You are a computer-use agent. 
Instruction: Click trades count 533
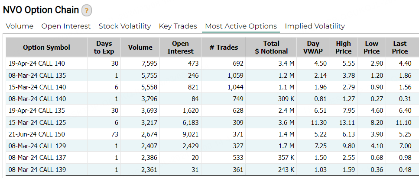click(x=238, y=158)
